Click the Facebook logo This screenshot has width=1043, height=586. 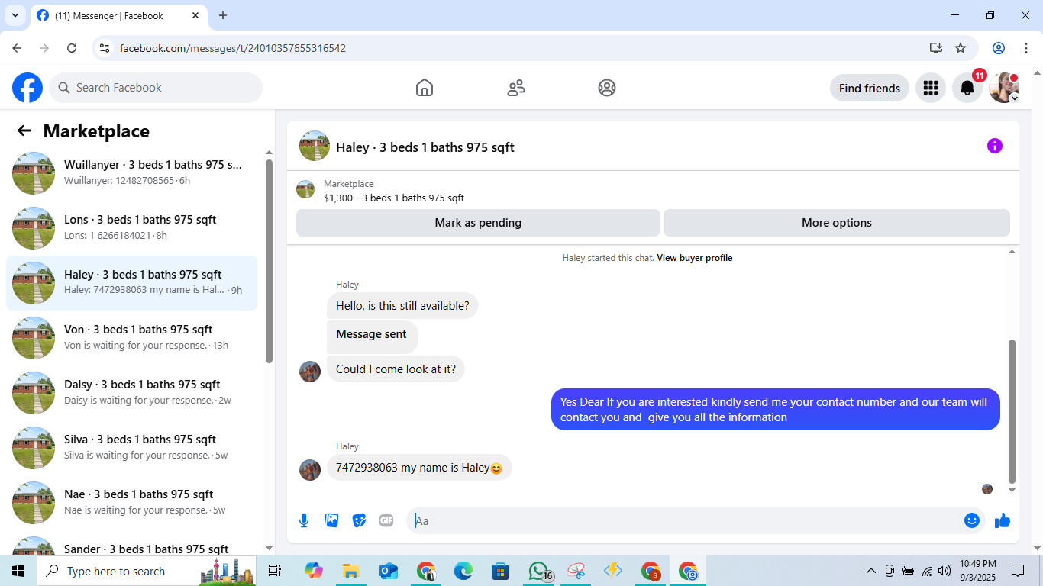pos(27,88)
